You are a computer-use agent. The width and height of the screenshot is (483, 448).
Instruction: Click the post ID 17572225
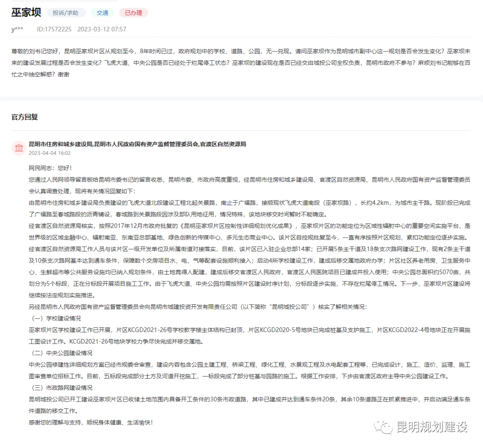54,29
